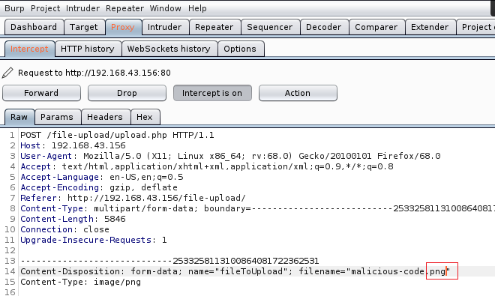This screenshot has width=495, height=296.
Task: Click the Accept-Encoding gzip, deflate line
Action: (99, 187)
